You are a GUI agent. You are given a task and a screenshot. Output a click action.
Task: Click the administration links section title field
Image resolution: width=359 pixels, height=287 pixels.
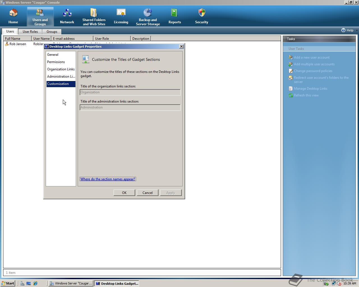coord(130,107)
